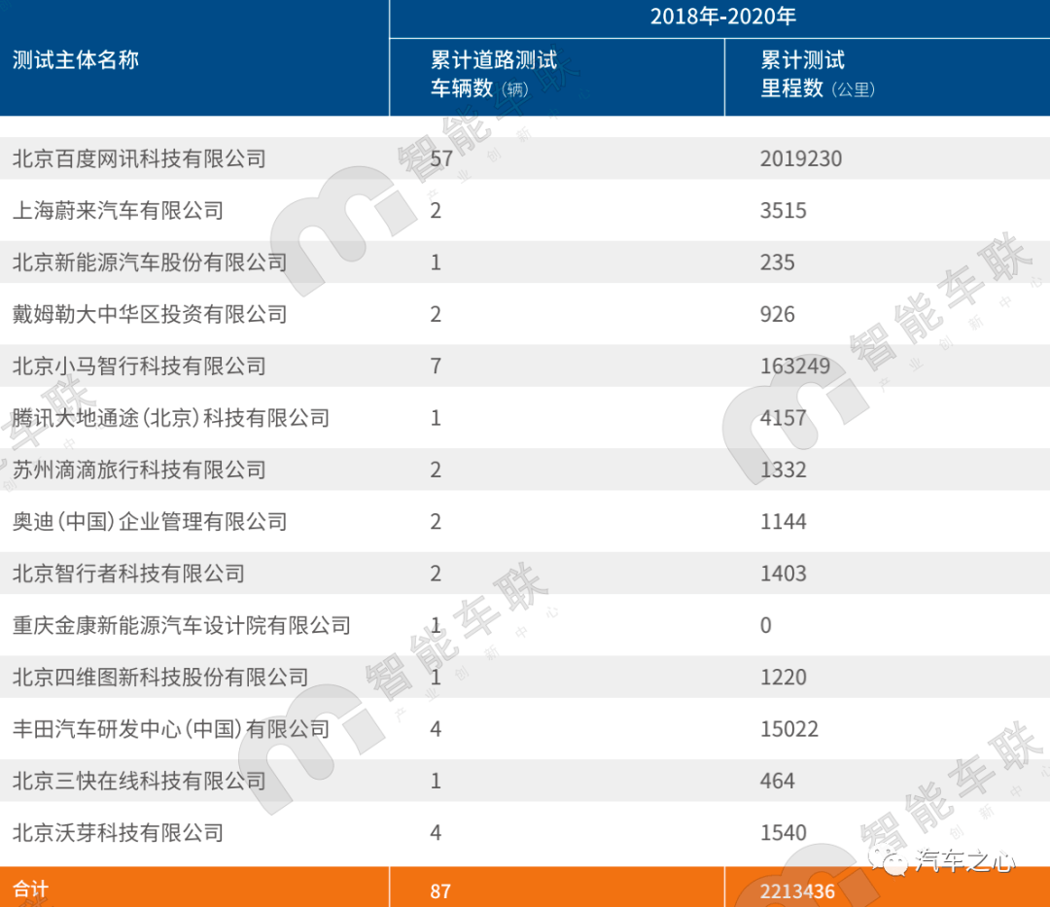
Task: Click the mileage value 15022
Action: point(788,729)
